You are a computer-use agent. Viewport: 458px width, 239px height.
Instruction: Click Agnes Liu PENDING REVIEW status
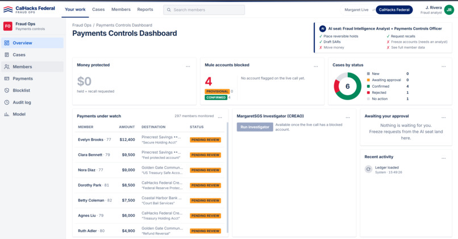point(205,216)
